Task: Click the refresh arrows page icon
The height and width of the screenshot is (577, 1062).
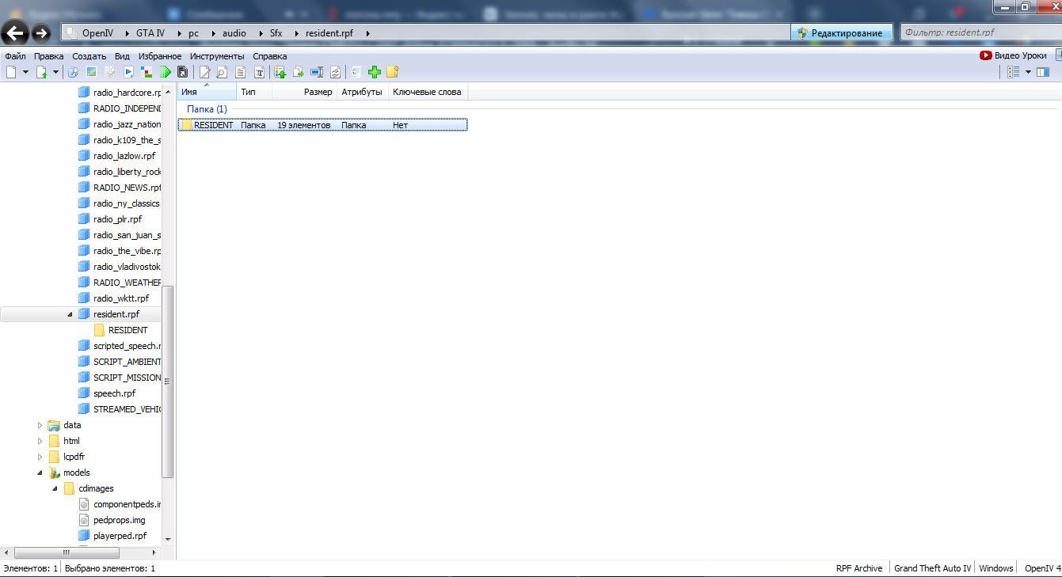Action: click(x=335, y=72)
